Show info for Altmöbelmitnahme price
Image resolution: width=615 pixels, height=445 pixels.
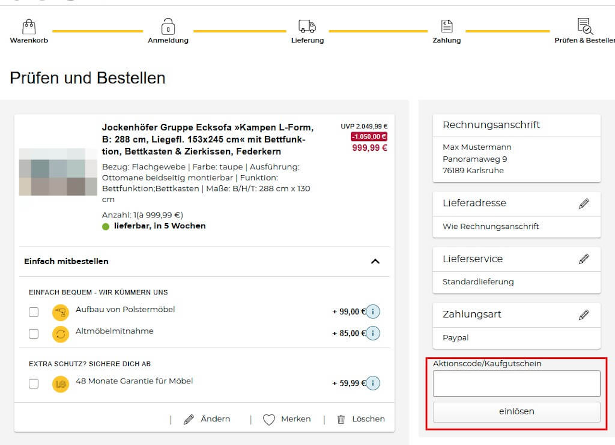373,333
